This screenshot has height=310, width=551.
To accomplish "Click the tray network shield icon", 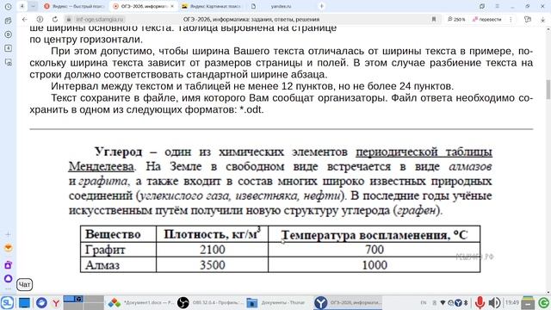I will click(443, 302).
